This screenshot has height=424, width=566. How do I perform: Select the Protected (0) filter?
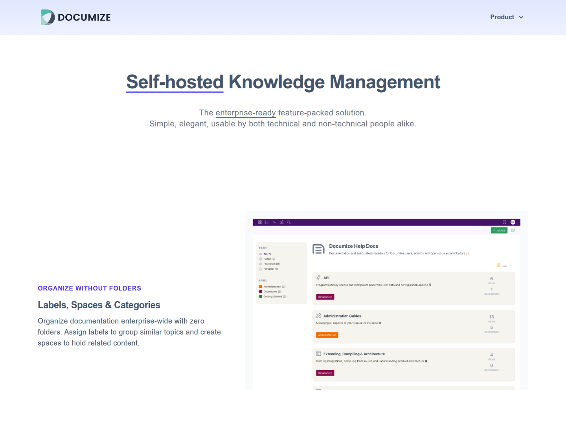pos(269,264)
